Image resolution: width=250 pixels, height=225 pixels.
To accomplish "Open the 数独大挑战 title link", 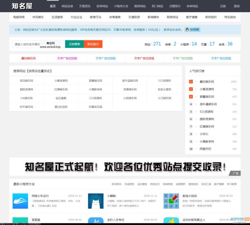I will point(190,196).
